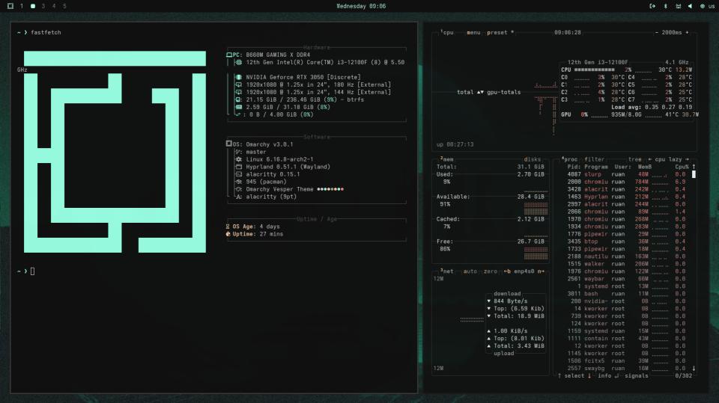Click monitor icon for 180 Hz display
This screenshot has height=403, width=719.
238,84
